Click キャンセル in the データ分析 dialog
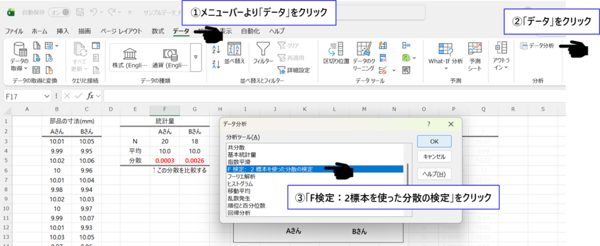Image resolution: width=600 pixels, height=246 pixels. point(434,157)
